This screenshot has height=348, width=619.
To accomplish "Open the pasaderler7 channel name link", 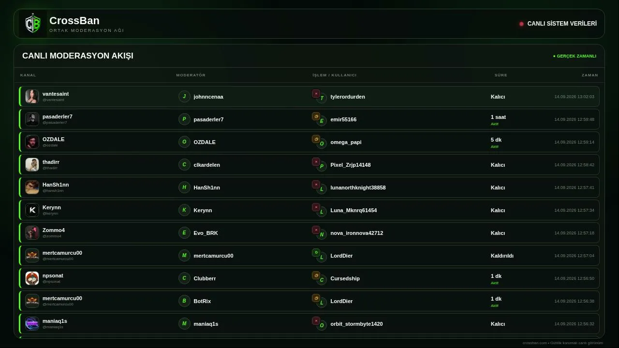I will tap(58, 116).
